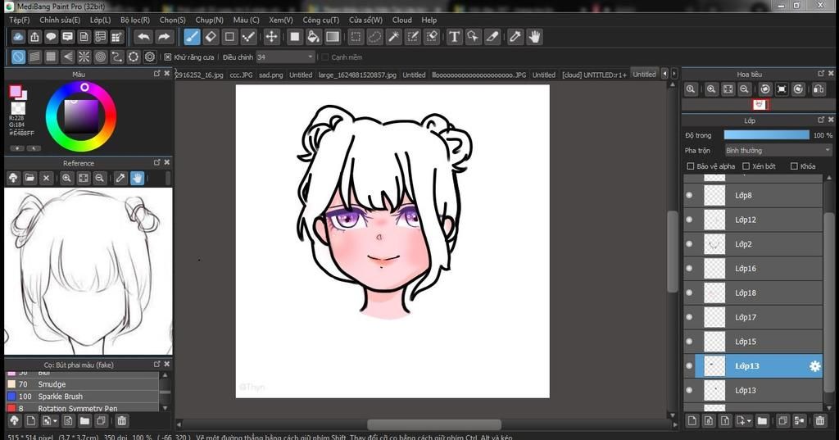Undock the Lớp layers panel
The height and width of the screenshot is (440, 839).
click(x=821, y=120)
